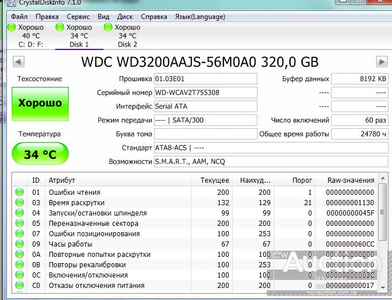Go to previous disk with left arrow
This screenshot has width=392, height=300.
tap(18, 61)
